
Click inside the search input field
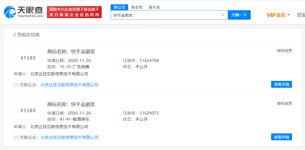(x=166, y=15)
